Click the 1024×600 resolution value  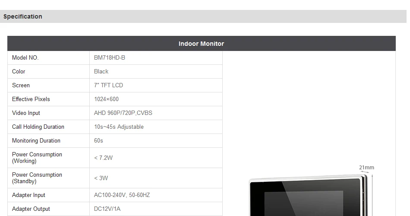(107, 99)
